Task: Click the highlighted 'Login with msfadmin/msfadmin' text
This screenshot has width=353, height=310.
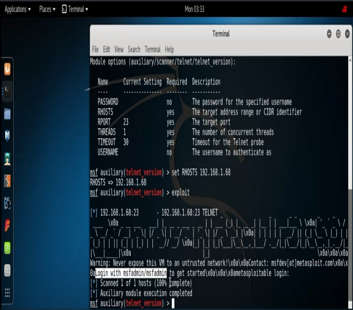Action: 131,273
